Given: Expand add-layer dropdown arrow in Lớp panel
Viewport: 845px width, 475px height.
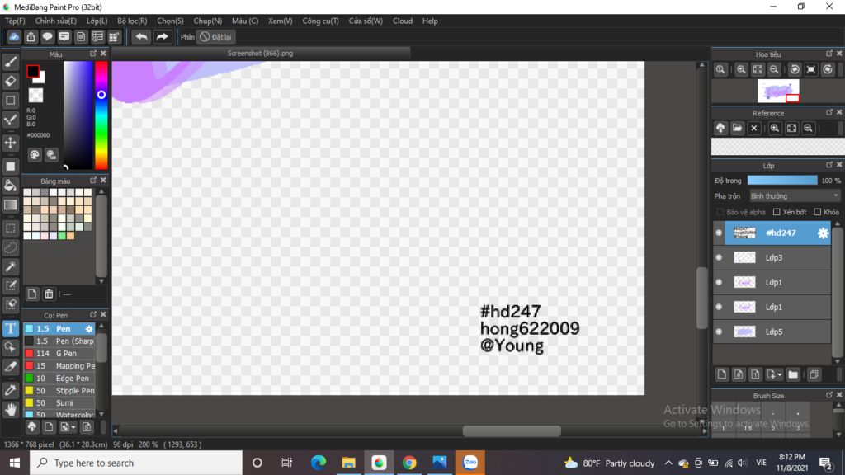Looking at the screenshot, I should pyautogui.click(x=780, y=375).
